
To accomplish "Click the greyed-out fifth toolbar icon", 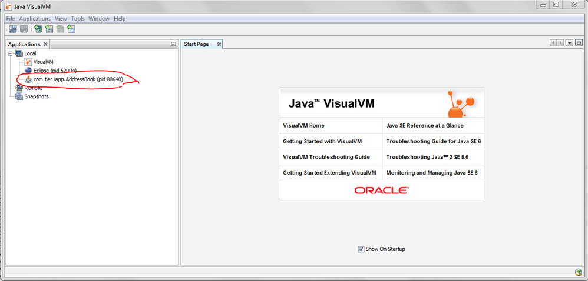I will pos(60,29).
